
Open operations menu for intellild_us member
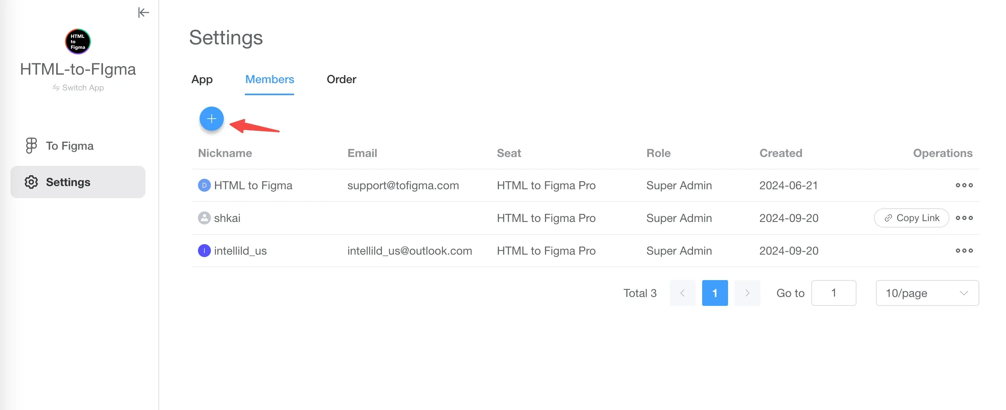pos(964,251)
